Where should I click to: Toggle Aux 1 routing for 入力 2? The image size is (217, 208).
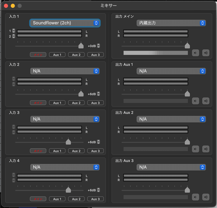tap(57, 103)
